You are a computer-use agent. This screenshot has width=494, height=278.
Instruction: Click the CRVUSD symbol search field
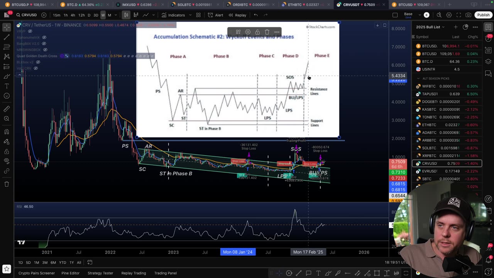click(26, 15)
